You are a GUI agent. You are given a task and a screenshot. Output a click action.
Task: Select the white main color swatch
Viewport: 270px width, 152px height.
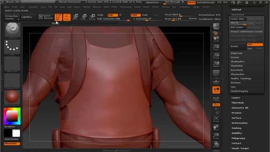point(16,133)
